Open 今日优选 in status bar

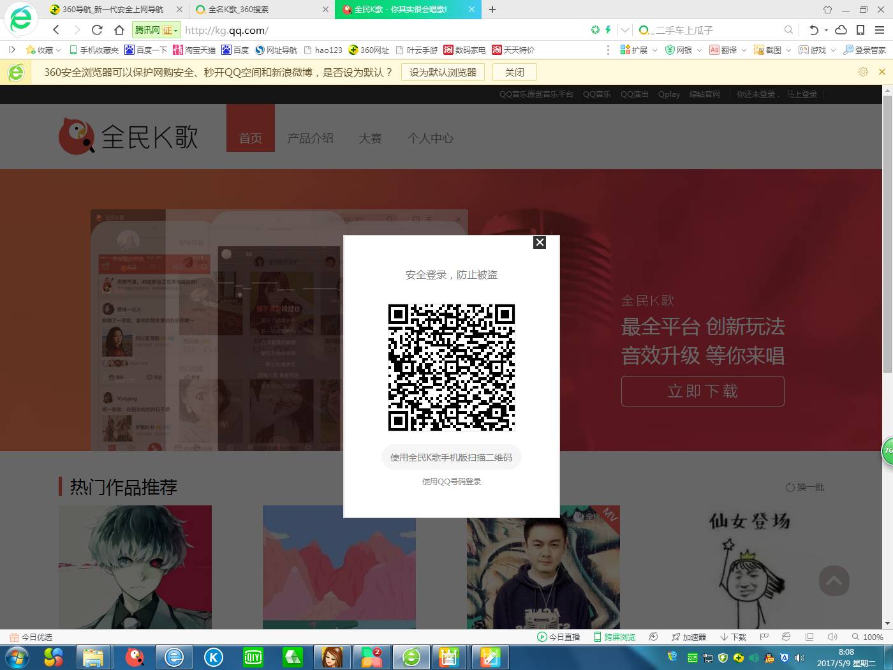point(31,637)
